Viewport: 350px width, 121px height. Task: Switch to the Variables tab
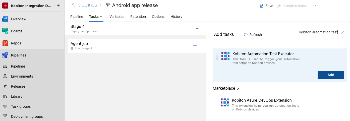coord(117,17)
